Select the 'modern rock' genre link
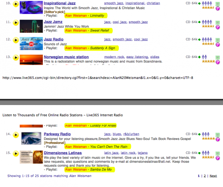The image size is (223, 187). pyautogui.click(x=114, y=57)
